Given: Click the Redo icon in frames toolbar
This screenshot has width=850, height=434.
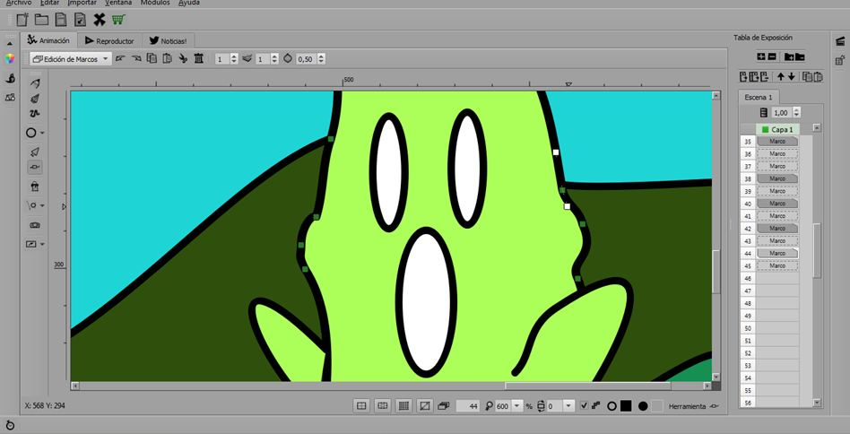Looking at the screenshot, I should (136, 58).
